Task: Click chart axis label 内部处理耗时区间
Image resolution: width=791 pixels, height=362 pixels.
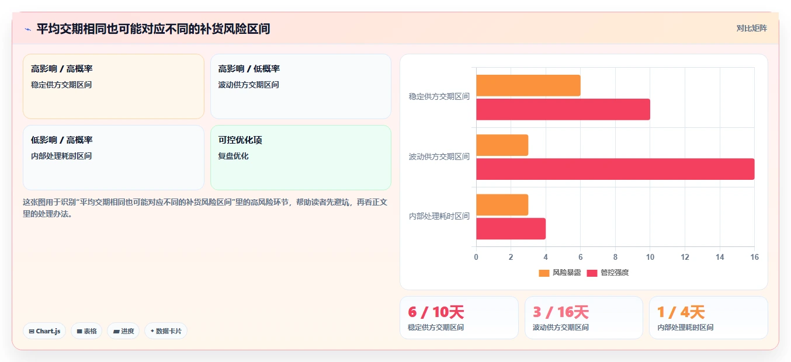Action: (439, 217)
